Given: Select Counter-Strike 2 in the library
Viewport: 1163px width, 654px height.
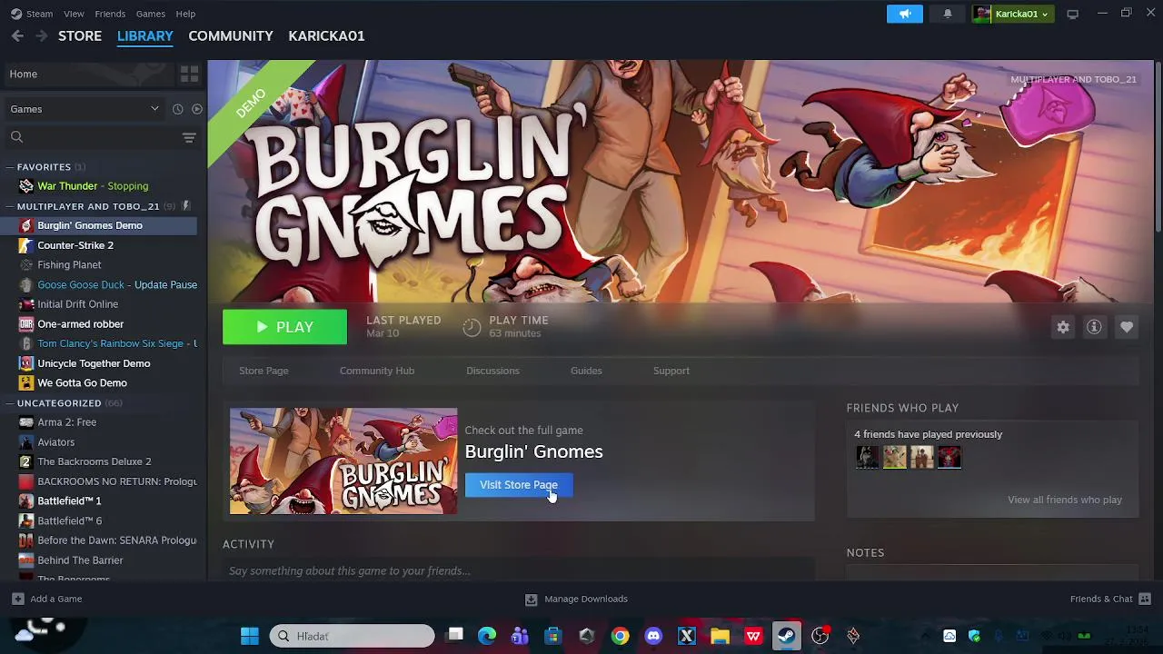Looking at the screenshot, I should [100, 245].
